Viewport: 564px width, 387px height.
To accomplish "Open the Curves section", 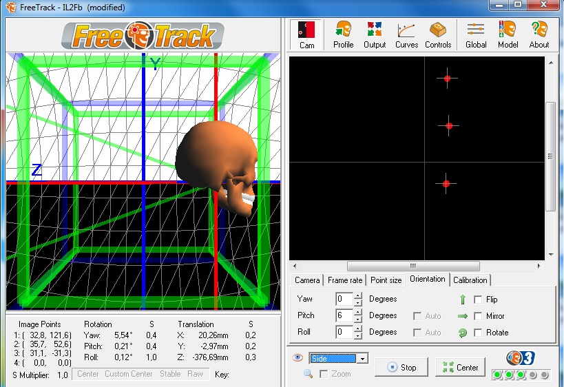I will 406,35.
